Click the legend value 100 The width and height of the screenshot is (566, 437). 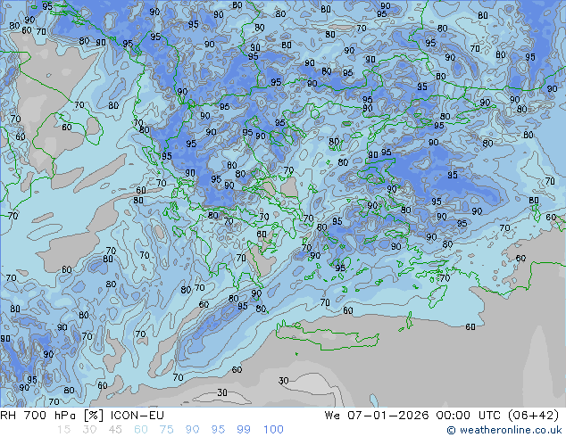coord(273,430)
